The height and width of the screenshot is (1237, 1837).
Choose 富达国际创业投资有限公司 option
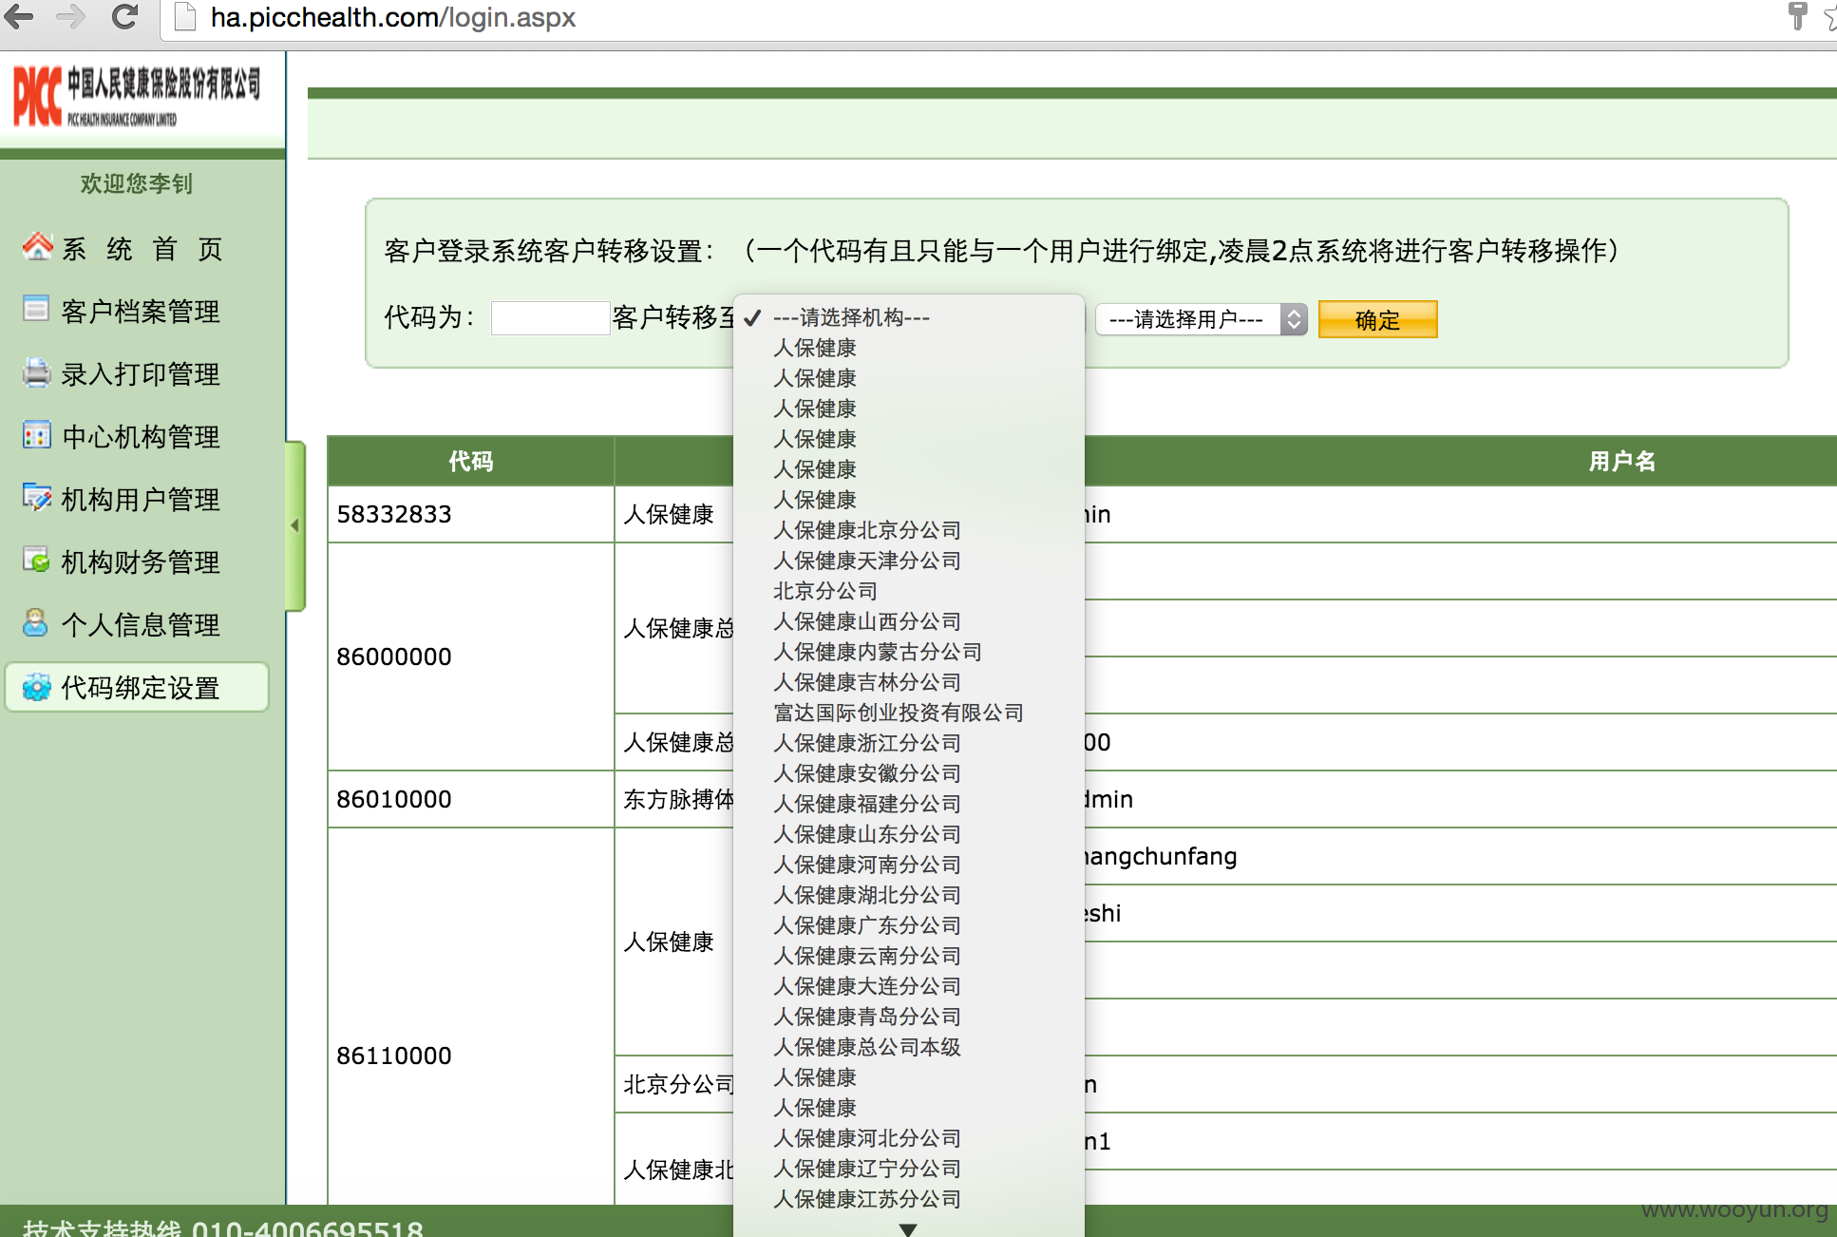909,713
